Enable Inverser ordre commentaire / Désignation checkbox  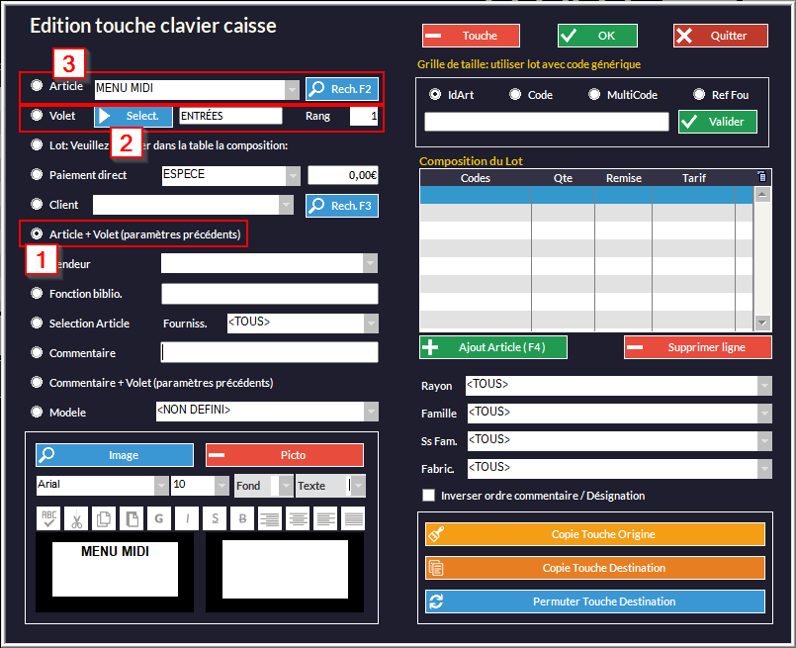(428, 496)
